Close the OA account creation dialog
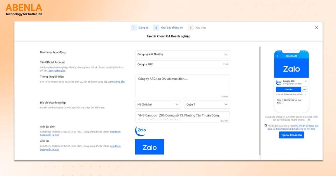 click(316, 27)
